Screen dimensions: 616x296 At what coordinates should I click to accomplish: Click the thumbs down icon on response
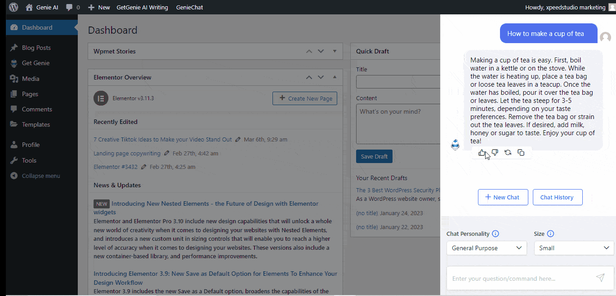pyautogui.click(x=495, y=153)
